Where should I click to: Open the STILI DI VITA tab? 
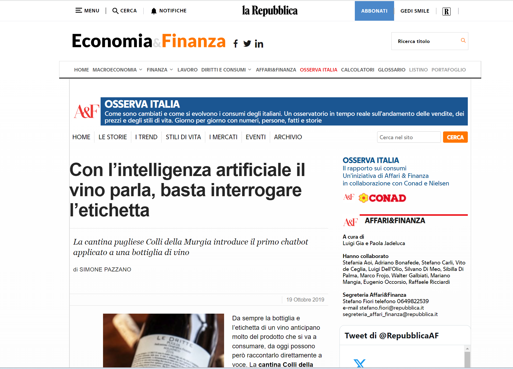coord(183,137)
